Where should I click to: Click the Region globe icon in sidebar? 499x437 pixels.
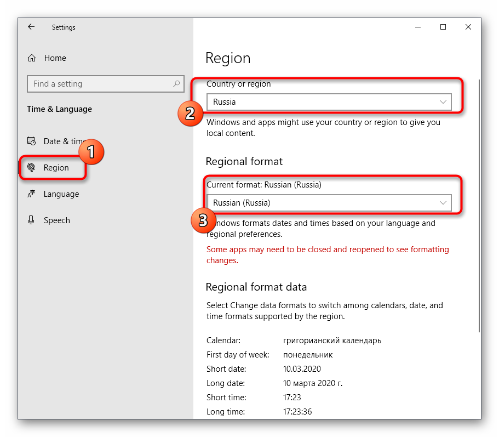[32, 168]
